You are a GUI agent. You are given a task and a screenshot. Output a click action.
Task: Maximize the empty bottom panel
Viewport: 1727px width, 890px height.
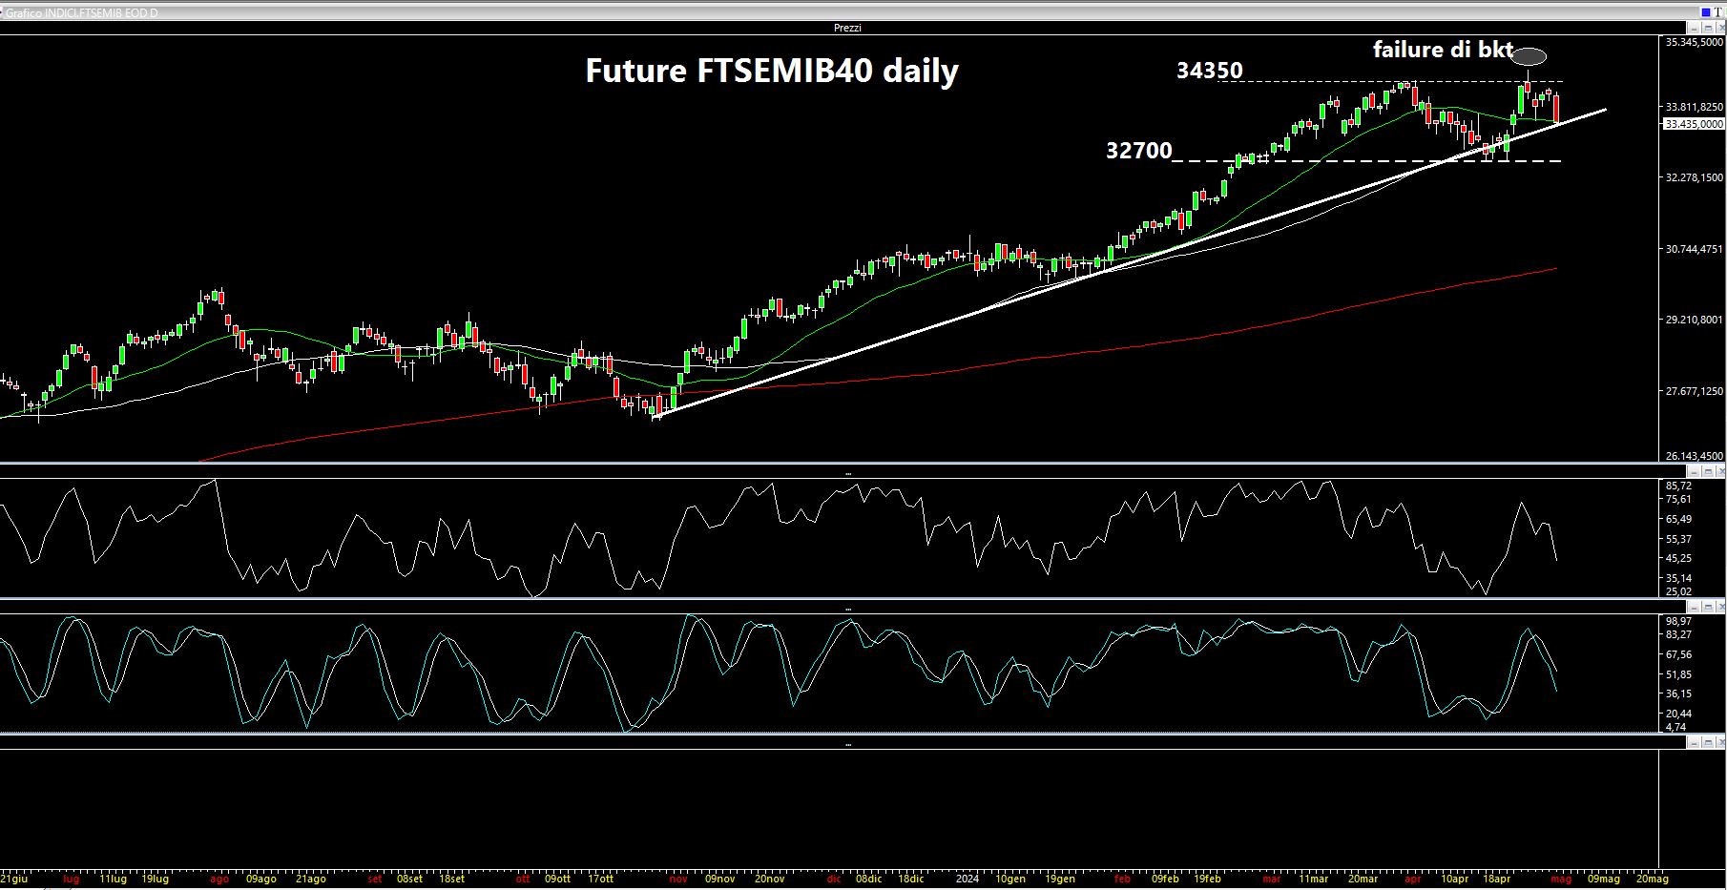click(x=1708, y=742)
